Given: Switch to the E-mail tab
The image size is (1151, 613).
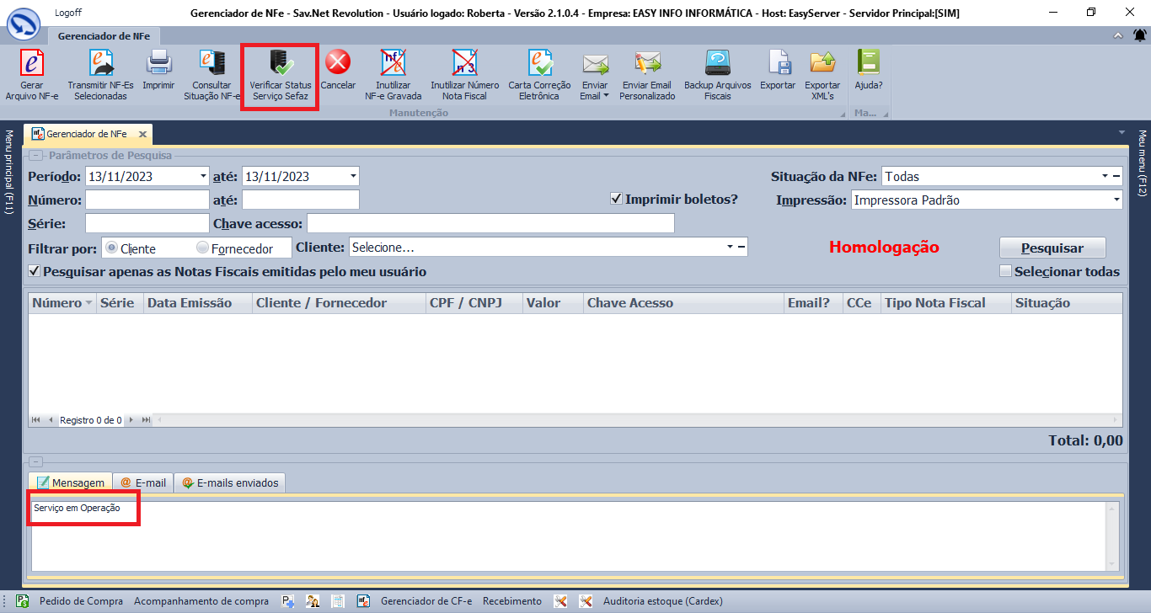Looking at the screenshot, I should 142,482.
